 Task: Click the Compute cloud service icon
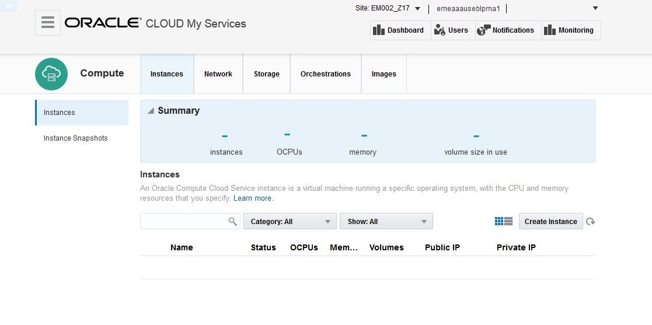(51, 74)
